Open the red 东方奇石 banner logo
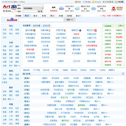This screenshot has height=126, width=126. [x=117, y=8]
